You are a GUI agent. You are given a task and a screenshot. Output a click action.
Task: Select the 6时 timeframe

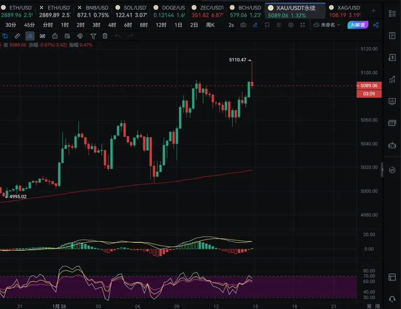(x=128, y=25)
